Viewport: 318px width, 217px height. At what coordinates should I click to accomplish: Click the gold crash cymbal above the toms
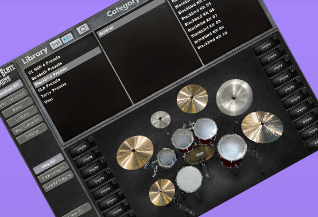[192, 99]
